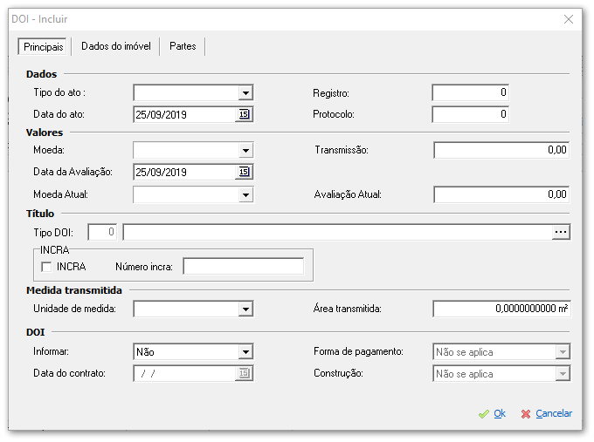Viewport: 594px width, 442px height.
Task: Click the Tipo DOI description field
Action: click(337, 232)
